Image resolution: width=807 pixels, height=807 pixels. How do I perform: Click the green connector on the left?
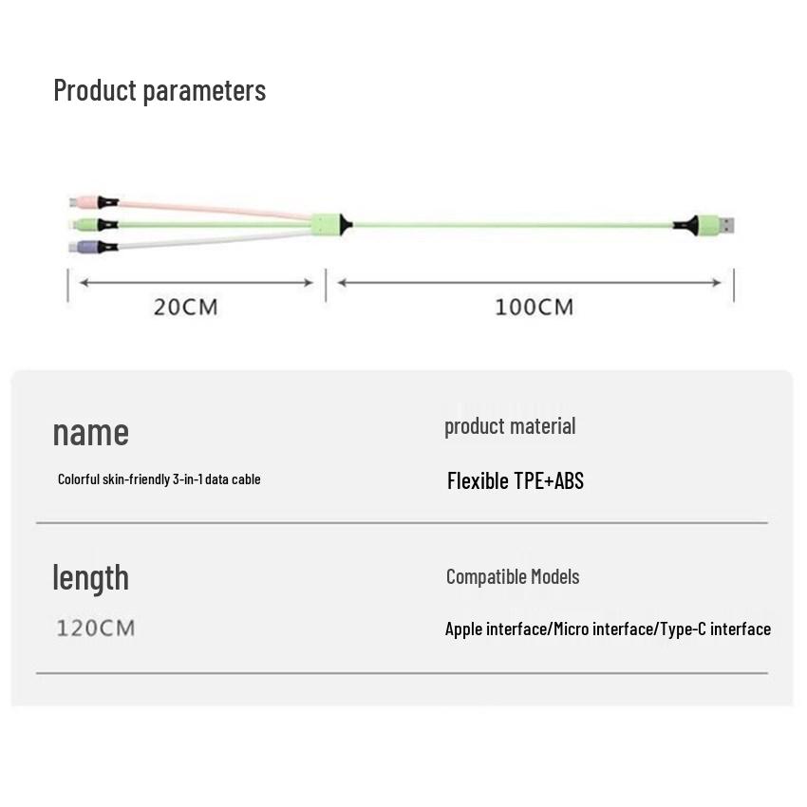(x=85, y=225)
